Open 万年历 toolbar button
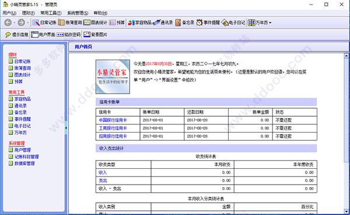 tap(258, 22)
